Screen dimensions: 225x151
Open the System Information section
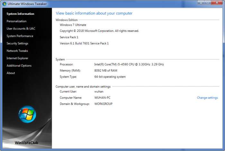(x=20, y=14)
